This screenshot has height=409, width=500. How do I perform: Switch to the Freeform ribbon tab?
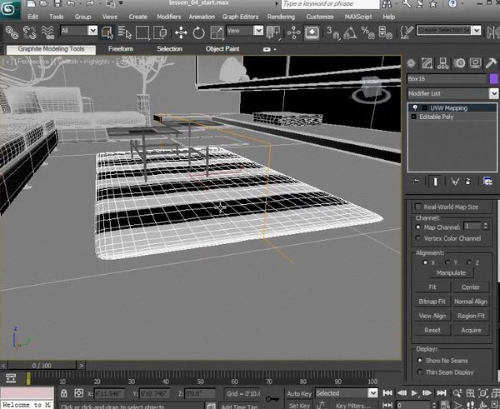[120, 49]
